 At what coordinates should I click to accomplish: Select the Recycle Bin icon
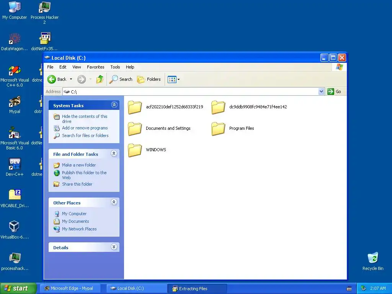pyautogui.click(x=373, y=258)
